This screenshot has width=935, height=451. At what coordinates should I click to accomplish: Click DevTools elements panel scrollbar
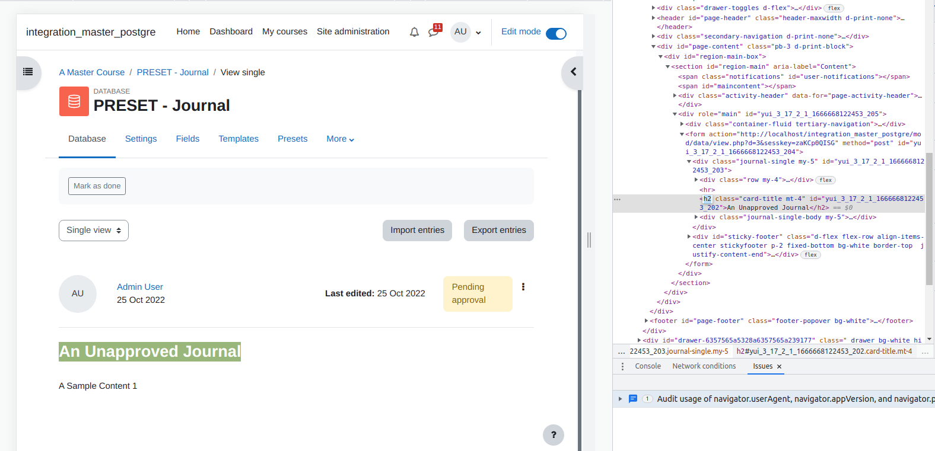click(x=929, y=219)
